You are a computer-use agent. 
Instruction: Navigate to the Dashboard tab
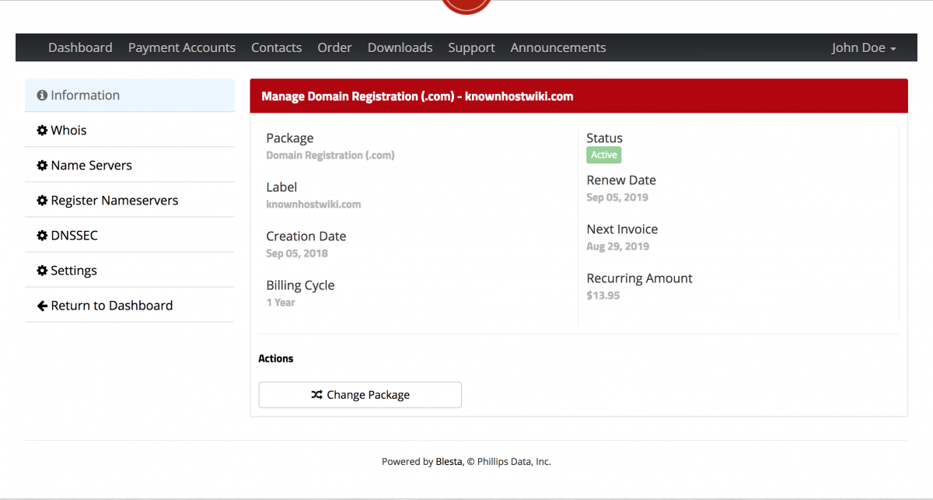pos(80,47)
